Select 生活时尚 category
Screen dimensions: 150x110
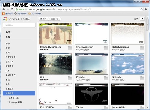pyautogui.click(x=10, y=61)
